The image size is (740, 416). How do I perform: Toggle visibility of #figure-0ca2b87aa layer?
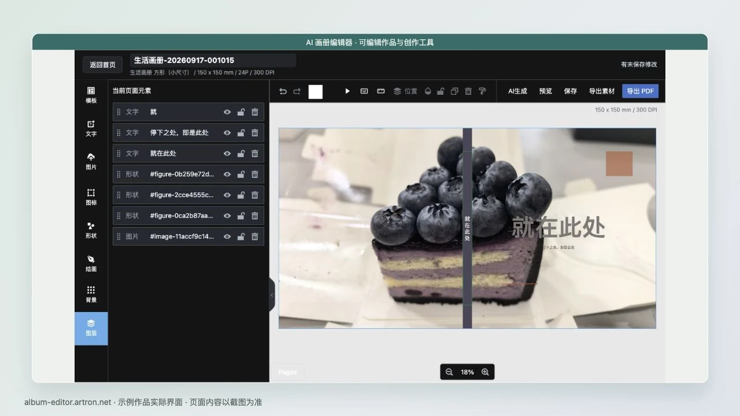[227, 216]
